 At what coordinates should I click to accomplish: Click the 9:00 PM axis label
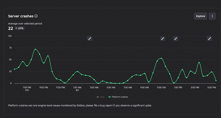coord(44,88)
